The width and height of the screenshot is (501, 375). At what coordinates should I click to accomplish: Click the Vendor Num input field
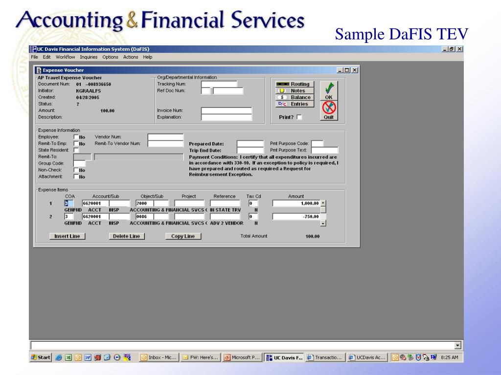point(165,137)
